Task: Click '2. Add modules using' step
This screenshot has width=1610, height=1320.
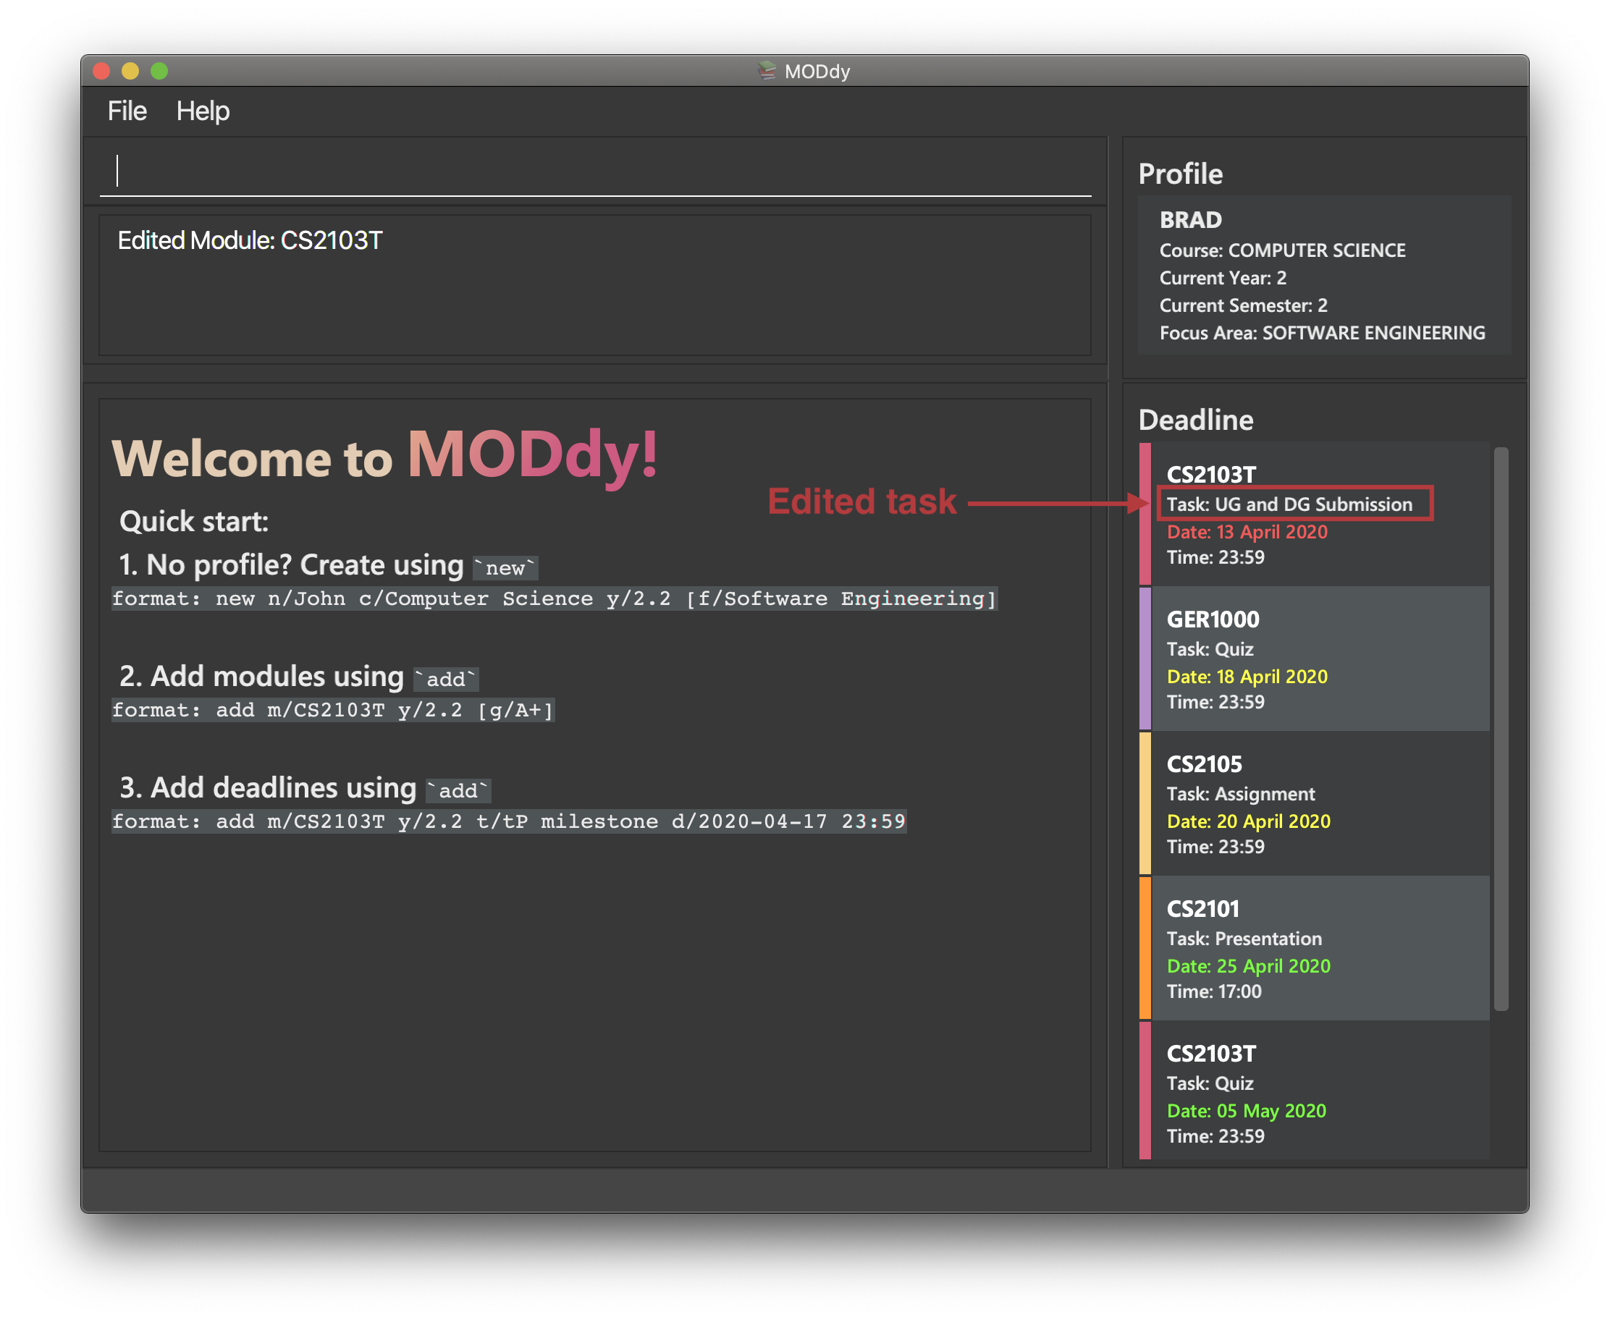Action: [261, 676]
